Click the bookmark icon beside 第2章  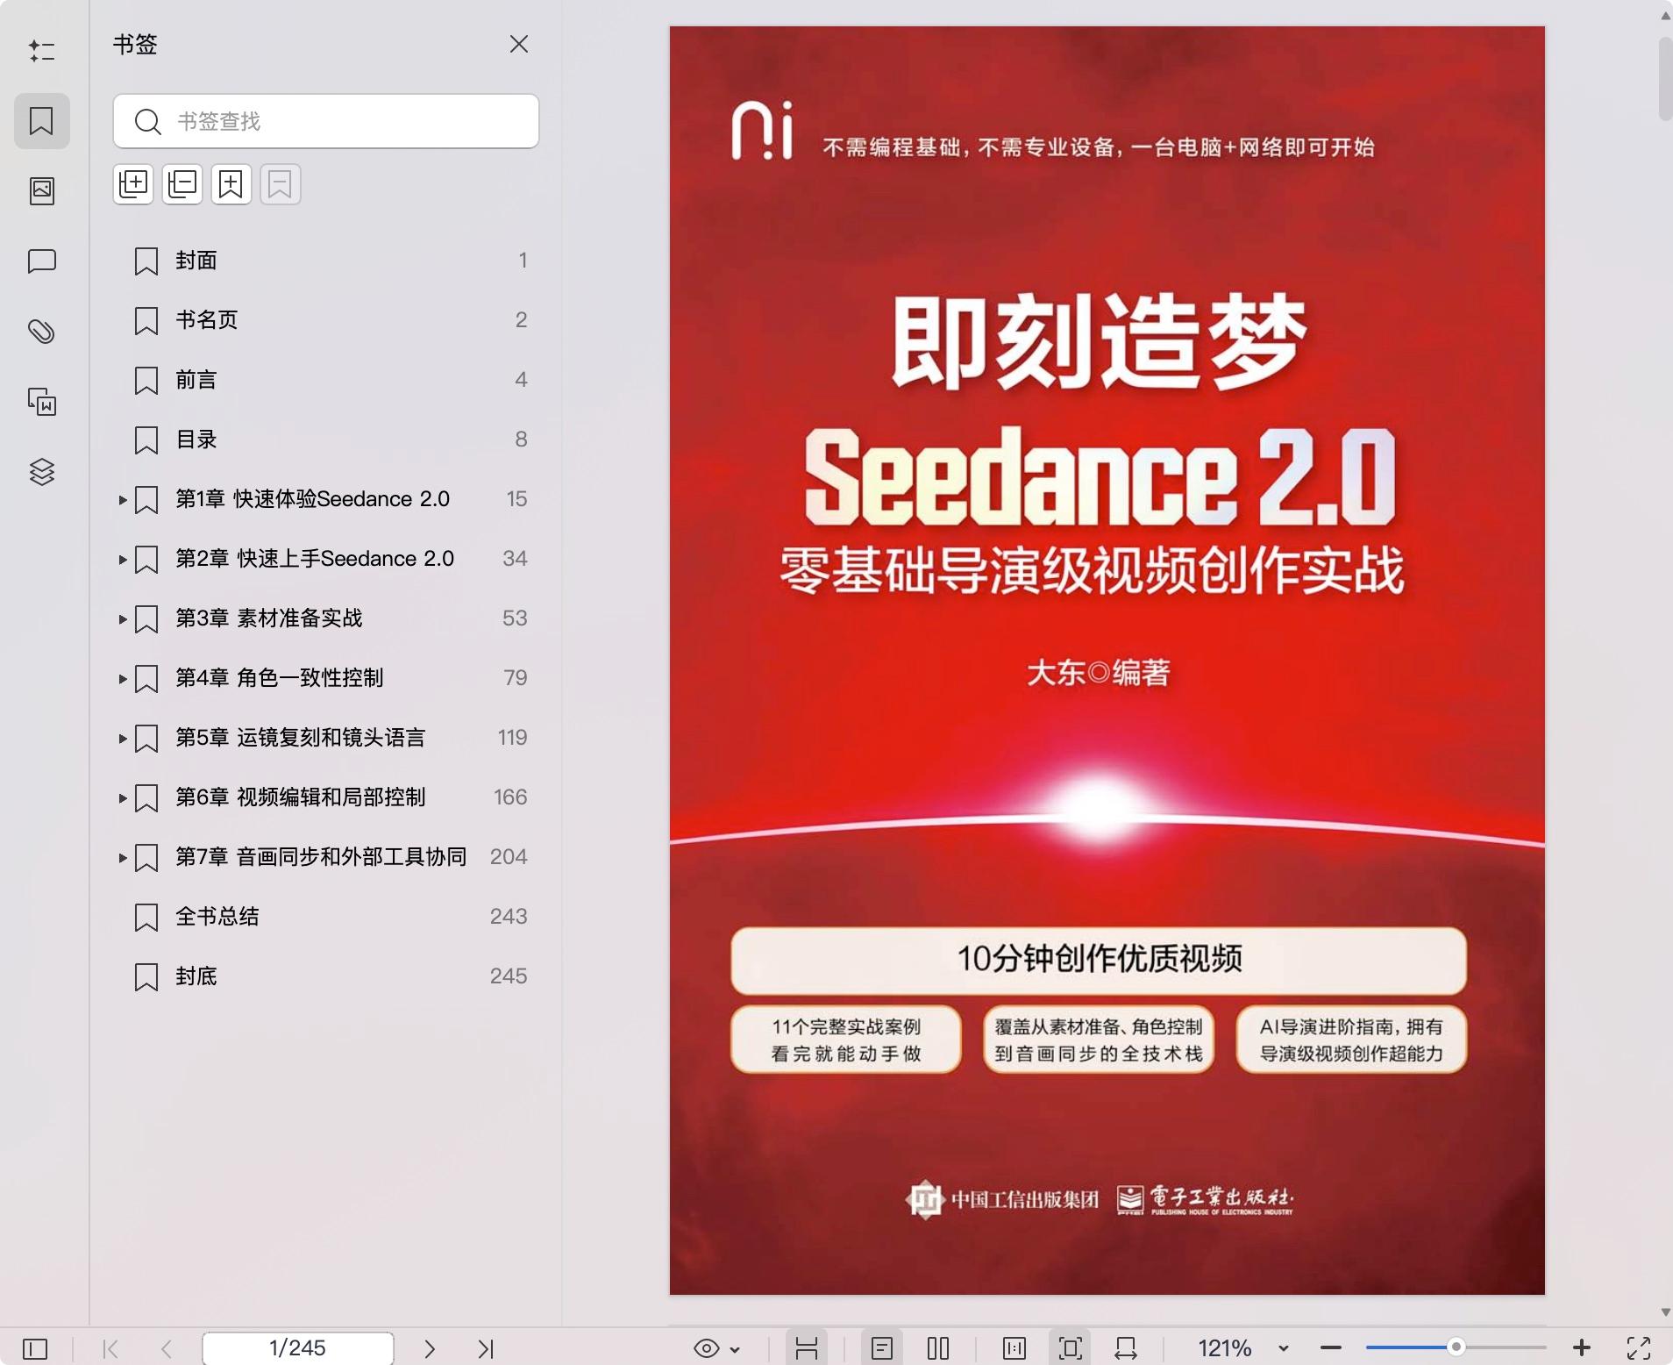point(146,560)
